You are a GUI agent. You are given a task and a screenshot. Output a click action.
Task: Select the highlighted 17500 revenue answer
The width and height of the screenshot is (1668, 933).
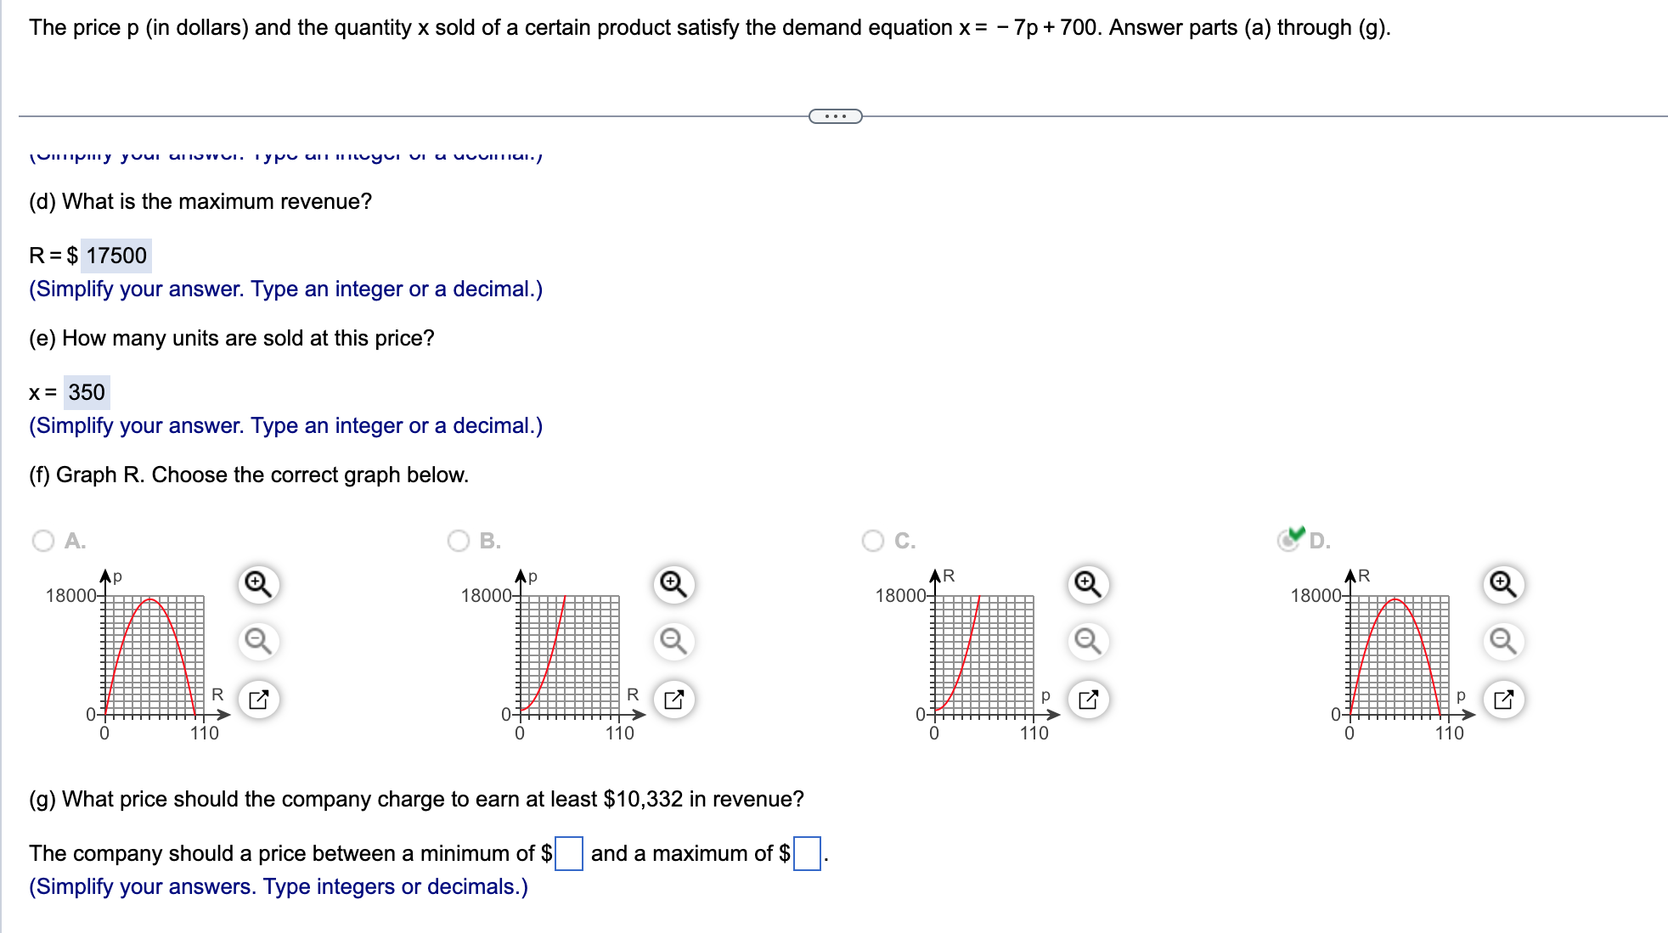point(115,255)
